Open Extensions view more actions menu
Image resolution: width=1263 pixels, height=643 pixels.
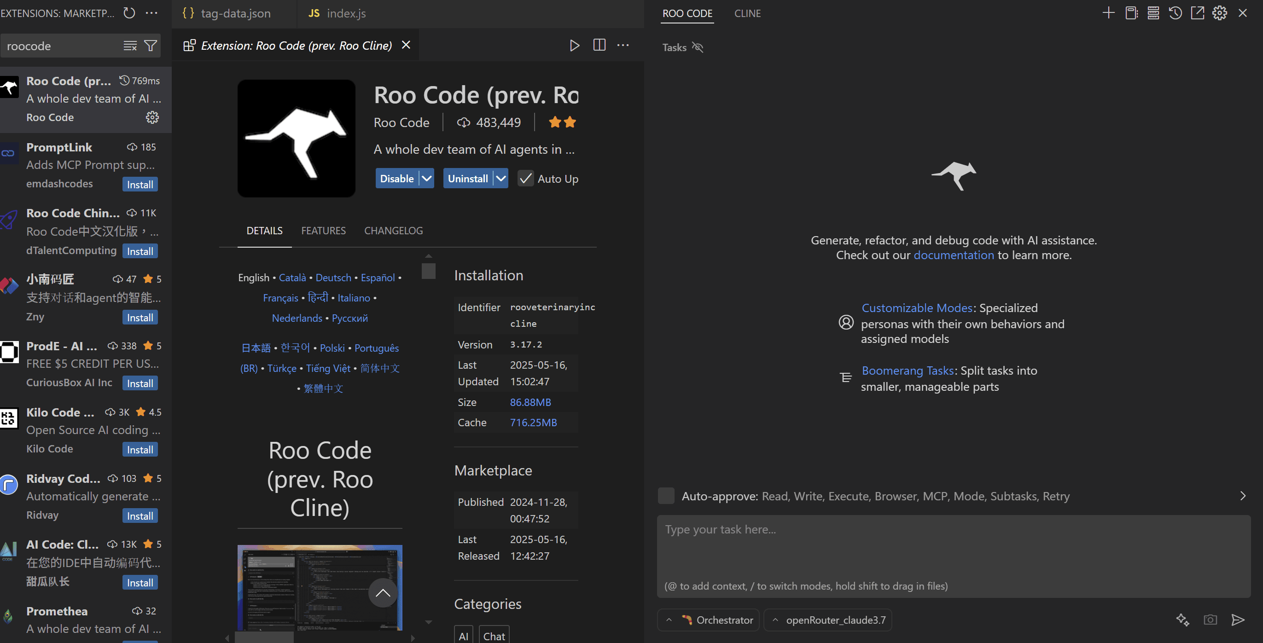pos(151,13)
